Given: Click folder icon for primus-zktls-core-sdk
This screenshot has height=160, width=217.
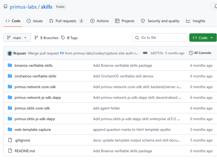Looking at the screenshot, I should click(10, 108).
